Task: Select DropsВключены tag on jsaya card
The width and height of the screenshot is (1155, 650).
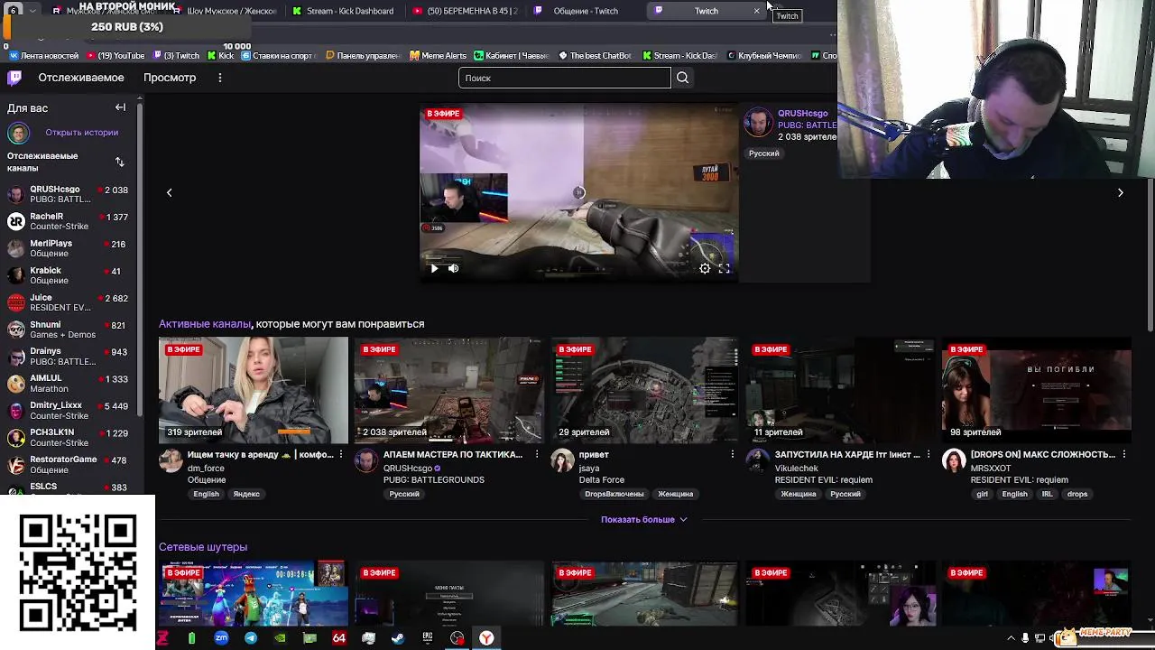Action: pyautogui.click(x=614, y=495)
